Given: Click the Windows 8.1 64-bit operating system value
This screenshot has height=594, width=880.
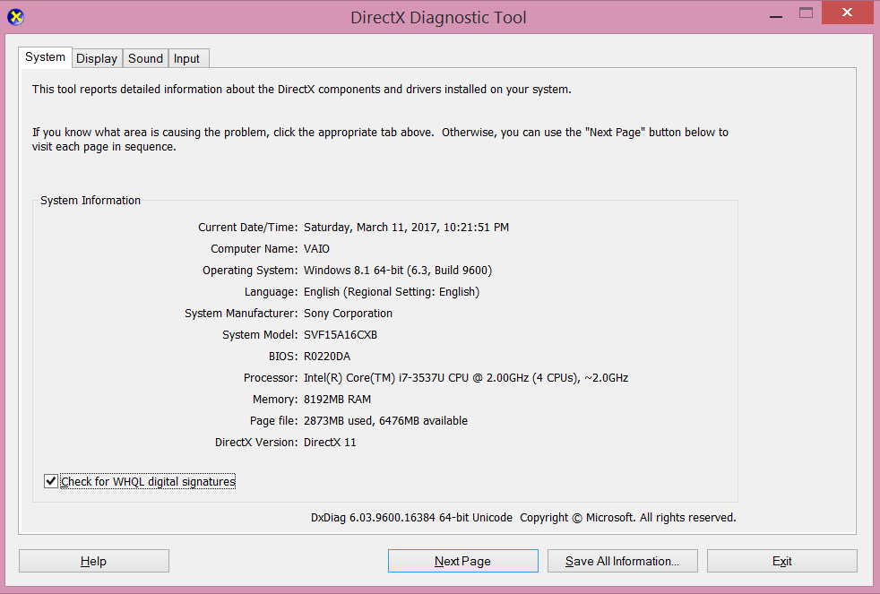Looking at the screenshot, I should click(398, 271).
